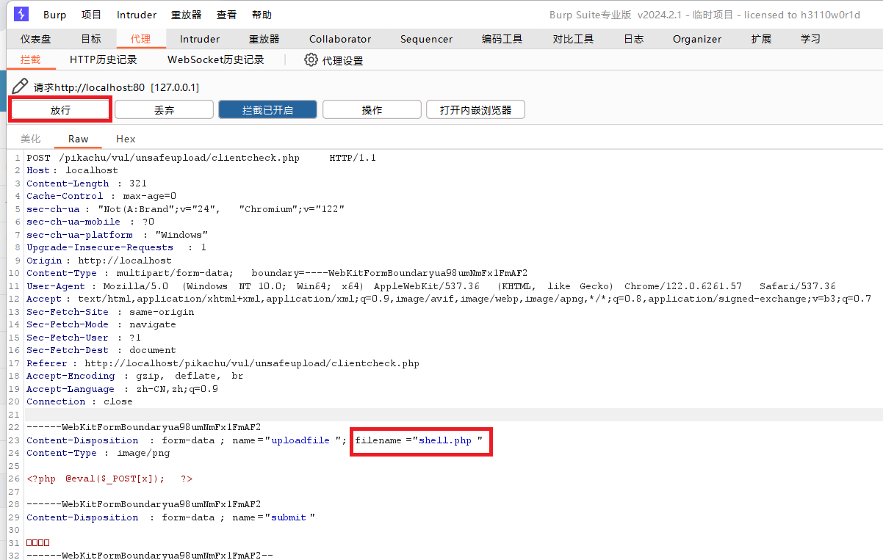Click the Sec-Fetch-Mode navigate line
883x560 pixels.
pos(101,324)
